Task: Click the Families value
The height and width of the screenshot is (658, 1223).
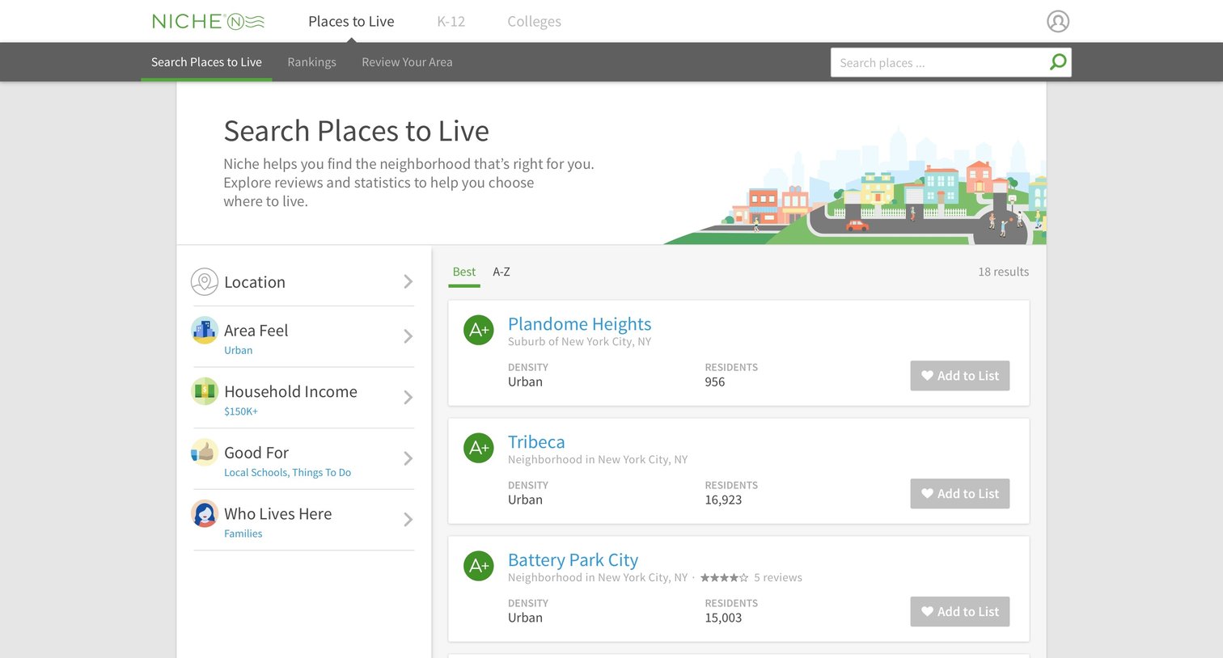Action: 243,534
